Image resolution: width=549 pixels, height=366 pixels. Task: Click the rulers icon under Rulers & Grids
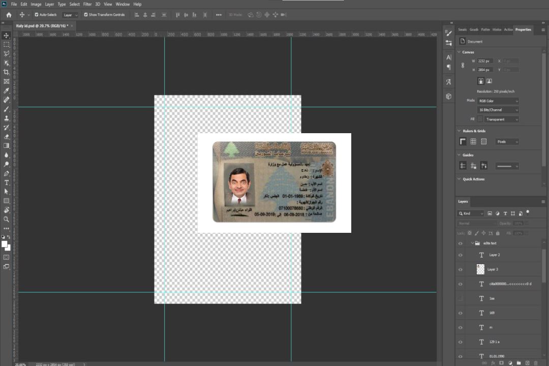click(463, 142)
